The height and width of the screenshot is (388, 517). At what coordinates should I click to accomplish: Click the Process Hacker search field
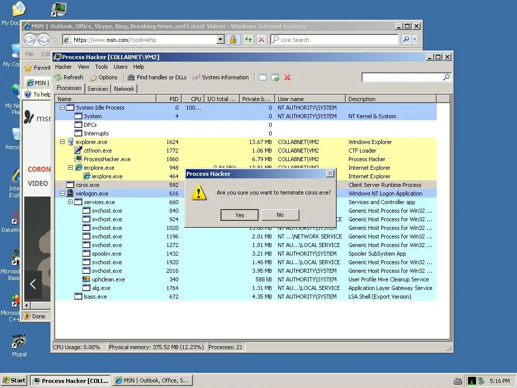coord(402,77)
